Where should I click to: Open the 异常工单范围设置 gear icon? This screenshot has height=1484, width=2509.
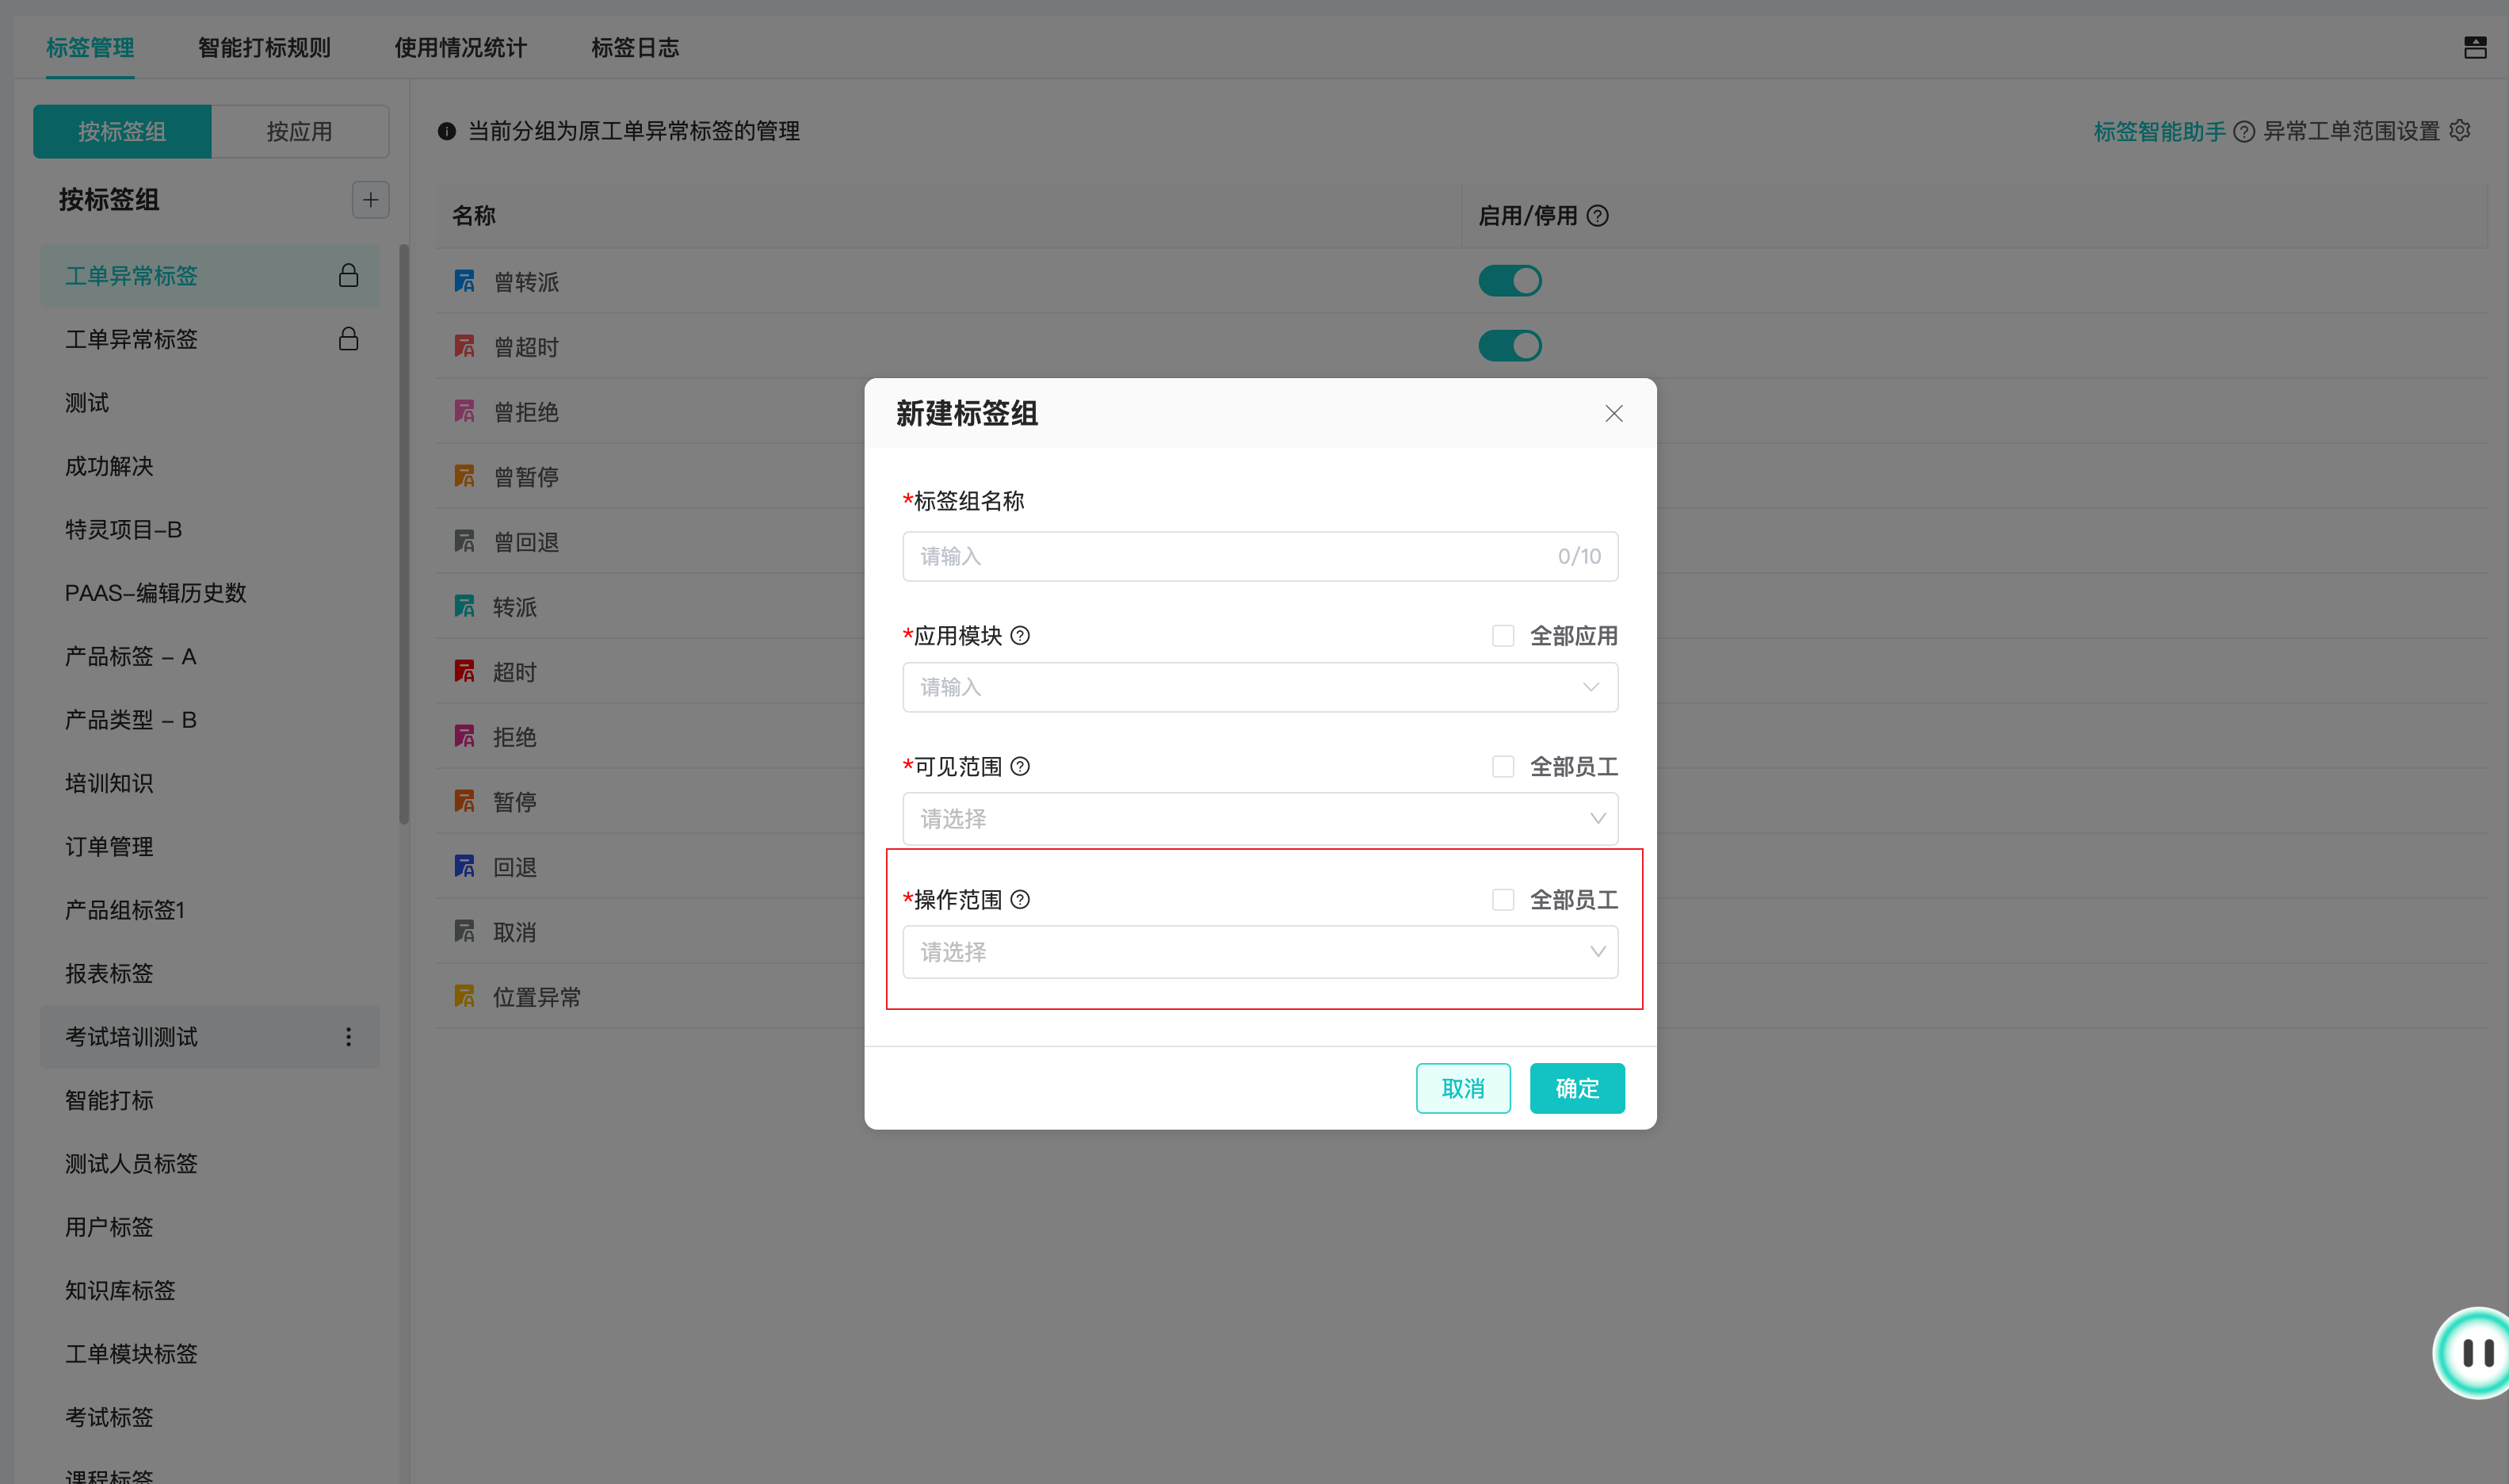pos(2460,131)
